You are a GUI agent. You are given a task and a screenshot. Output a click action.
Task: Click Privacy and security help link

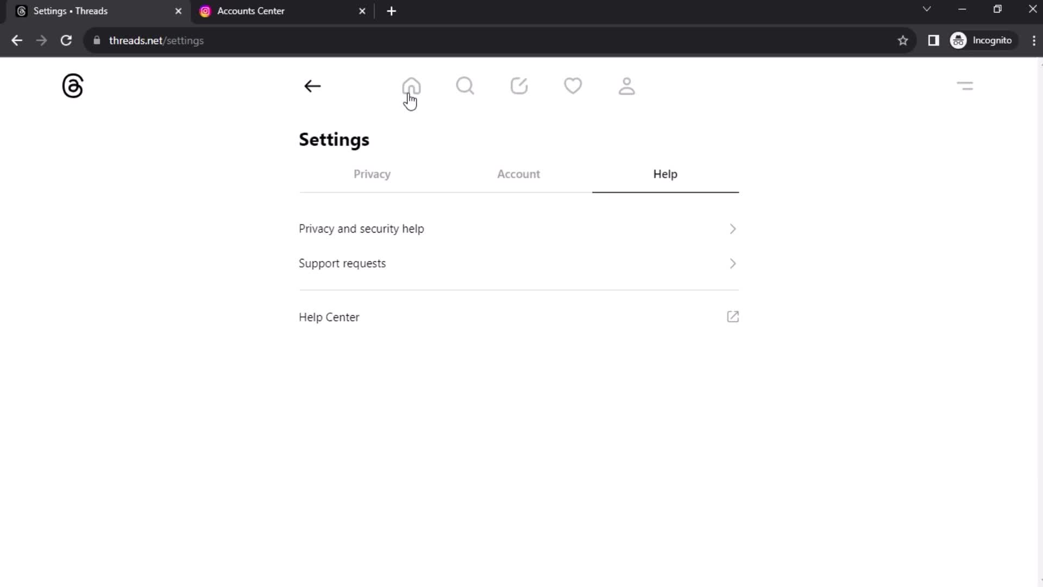coord(361,228)
